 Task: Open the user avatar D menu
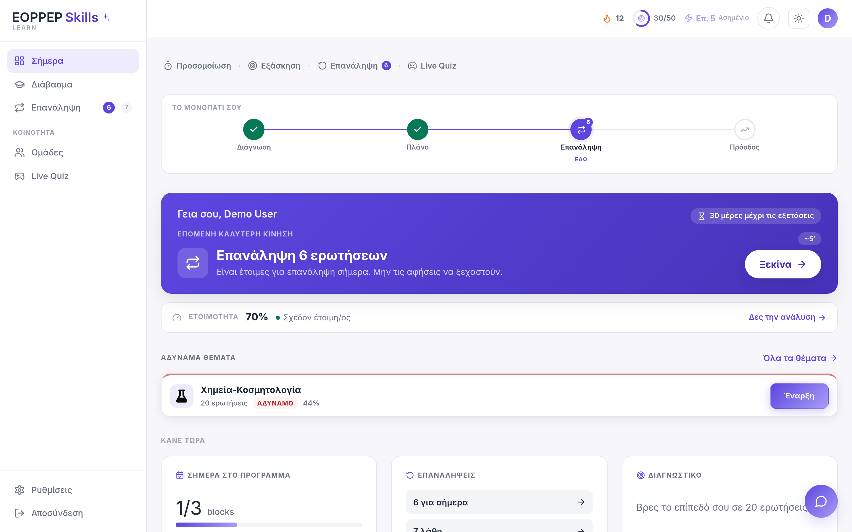click(x=827, y=18)
